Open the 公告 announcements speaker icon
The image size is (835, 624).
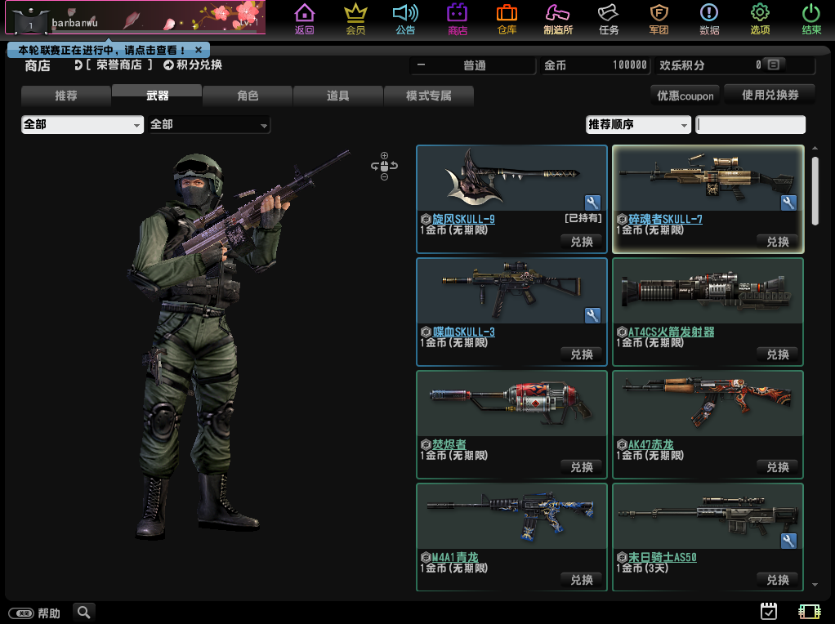[405, 14]
